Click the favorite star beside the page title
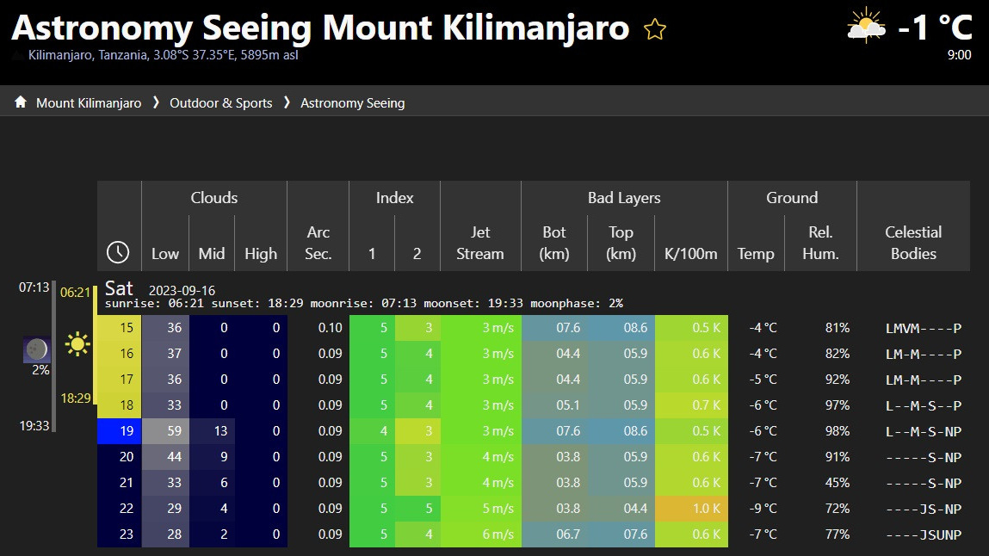 (x=655, y=30)
